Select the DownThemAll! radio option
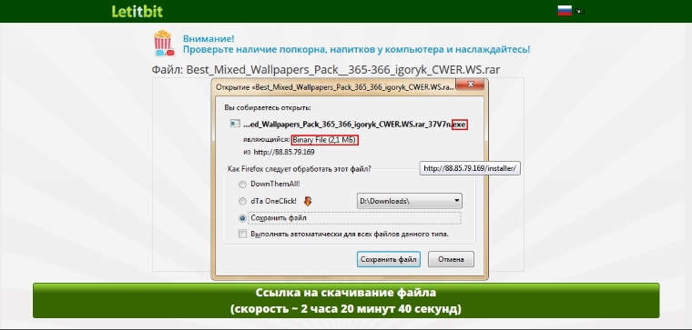Screen dimensions: 692x330 click(242, 185)
